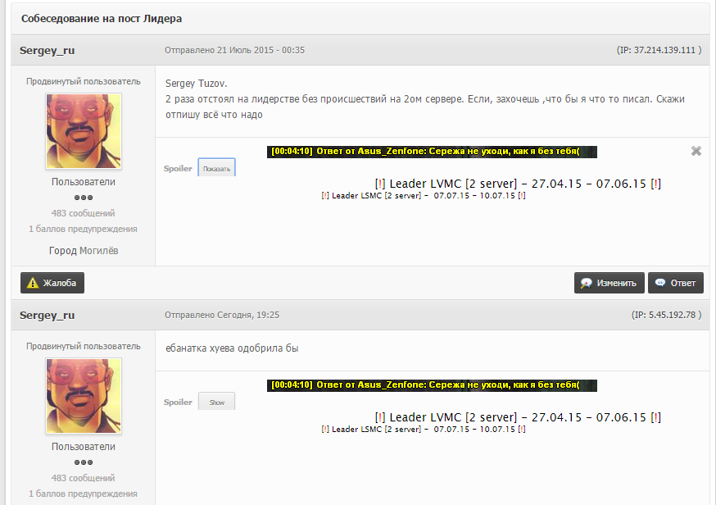Click the topic title Собеседование на пост Лидера
The width and height of the screenshot is (716, 505).
pos(102,19)
